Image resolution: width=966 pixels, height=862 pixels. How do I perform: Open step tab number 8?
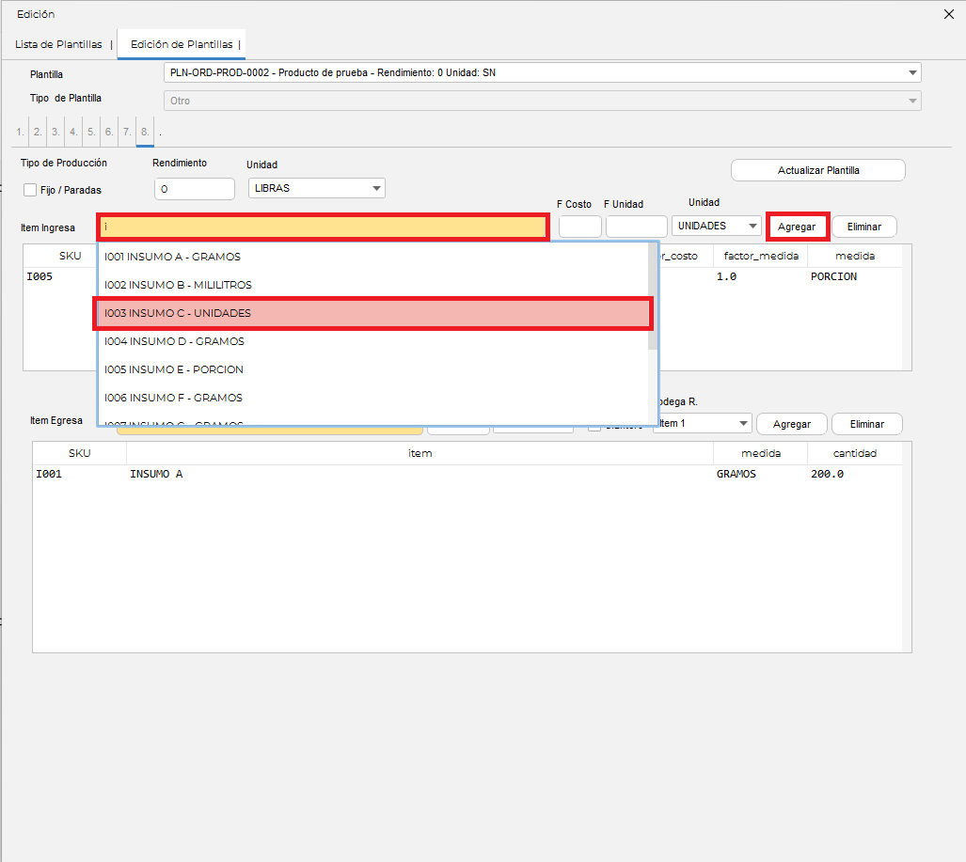pos(145,132)
